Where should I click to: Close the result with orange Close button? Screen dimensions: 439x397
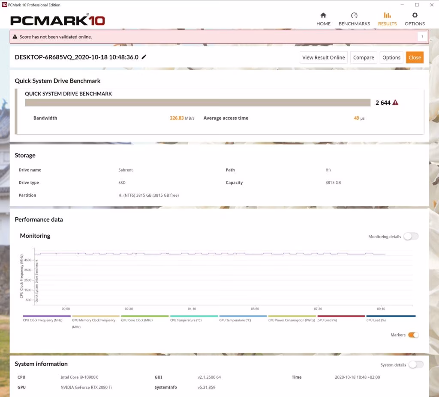pos(415,58)
